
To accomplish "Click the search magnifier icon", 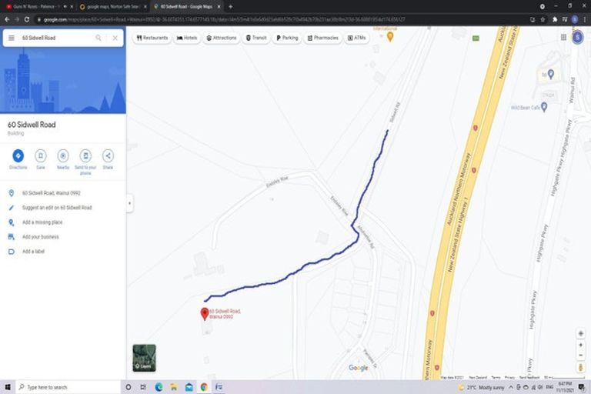I will coord(98,38).
